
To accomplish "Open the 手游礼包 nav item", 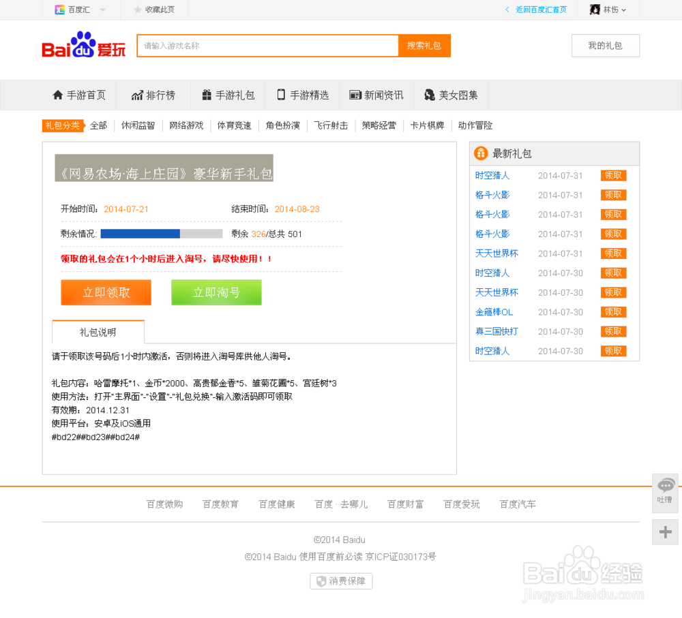I will coord(228,95).
